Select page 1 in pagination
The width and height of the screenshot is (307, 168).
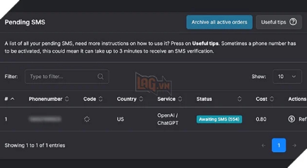click(x=279, y=145)
